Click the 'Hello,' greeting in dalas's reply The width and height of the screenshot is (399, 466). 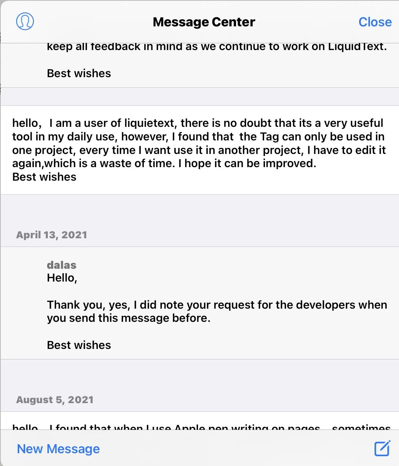[x=62, y=278]
